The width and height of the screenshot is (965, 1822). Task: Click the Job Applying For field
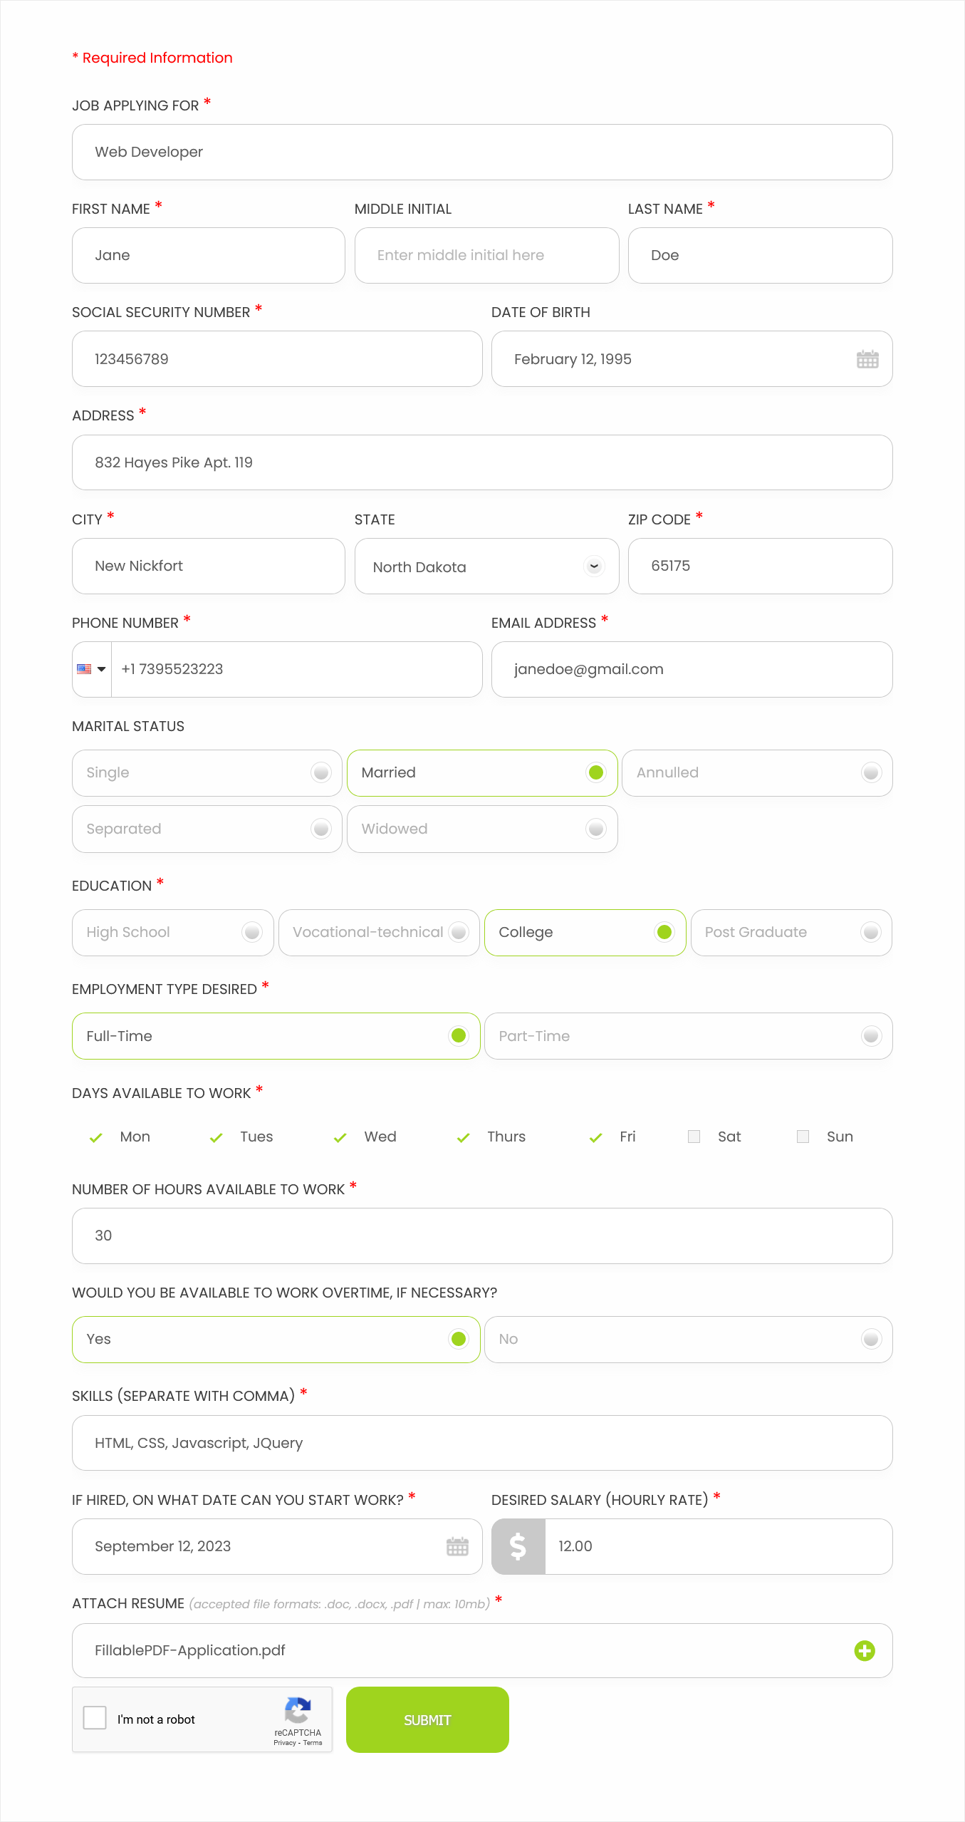(482, 152)
